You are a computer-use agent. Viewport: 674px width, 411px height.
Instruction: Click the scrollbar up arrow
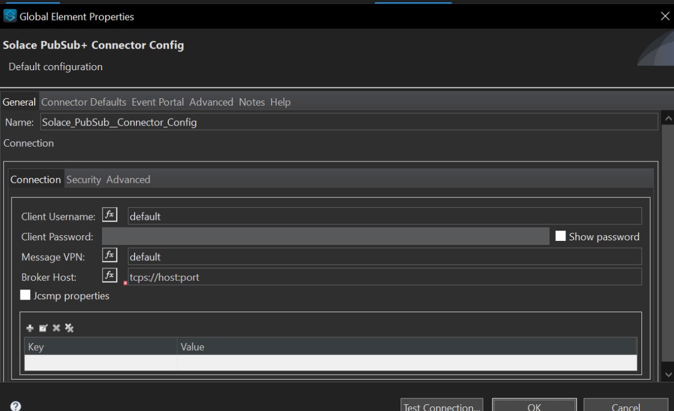[668, 118]
